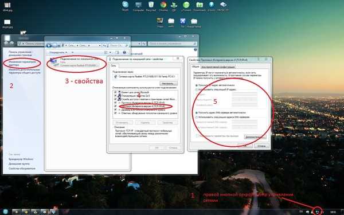Open Изменение параметров адаптера link

click(x=22, y=64)
